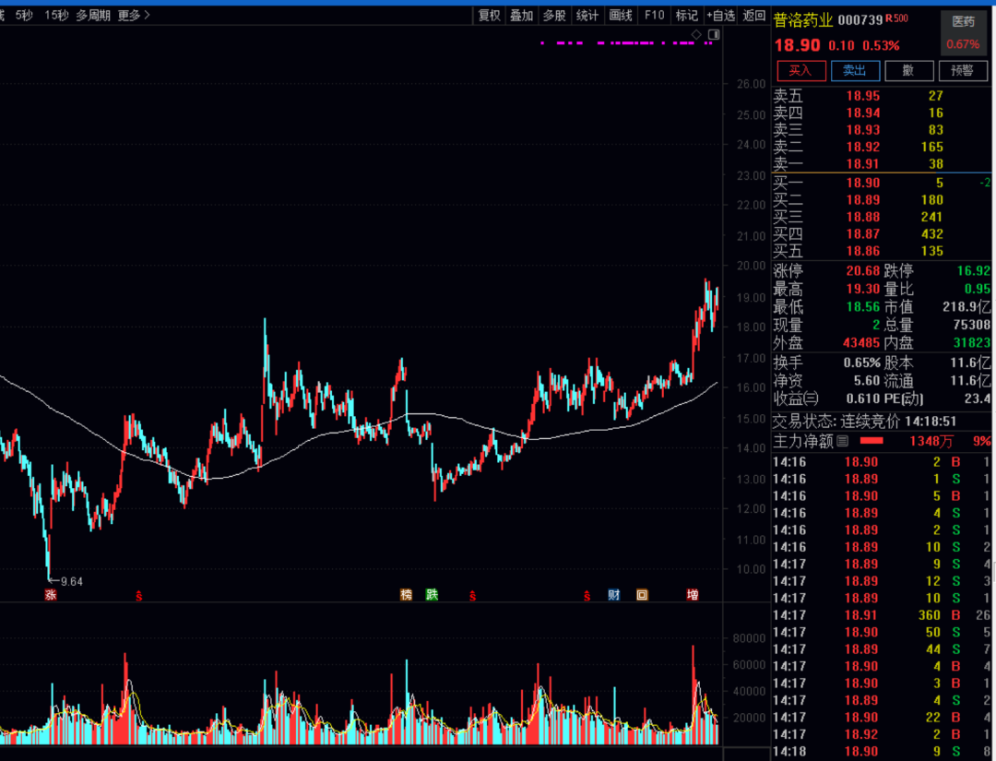Viewport: 996px width, 761px height.
Task: Click the red 增 marker icon
Action: [x=693, y=595]
